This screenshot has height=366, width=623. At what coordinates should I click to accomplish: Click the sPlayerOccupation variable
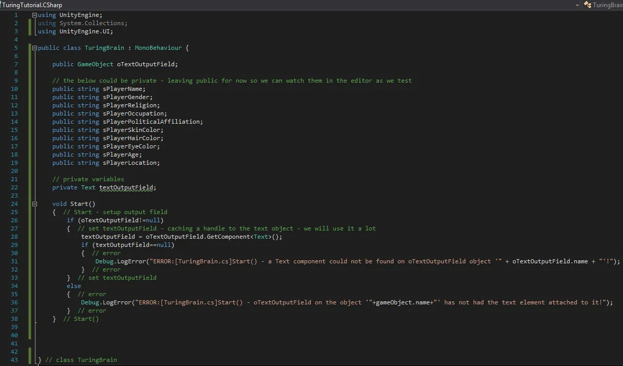(133, 113)
